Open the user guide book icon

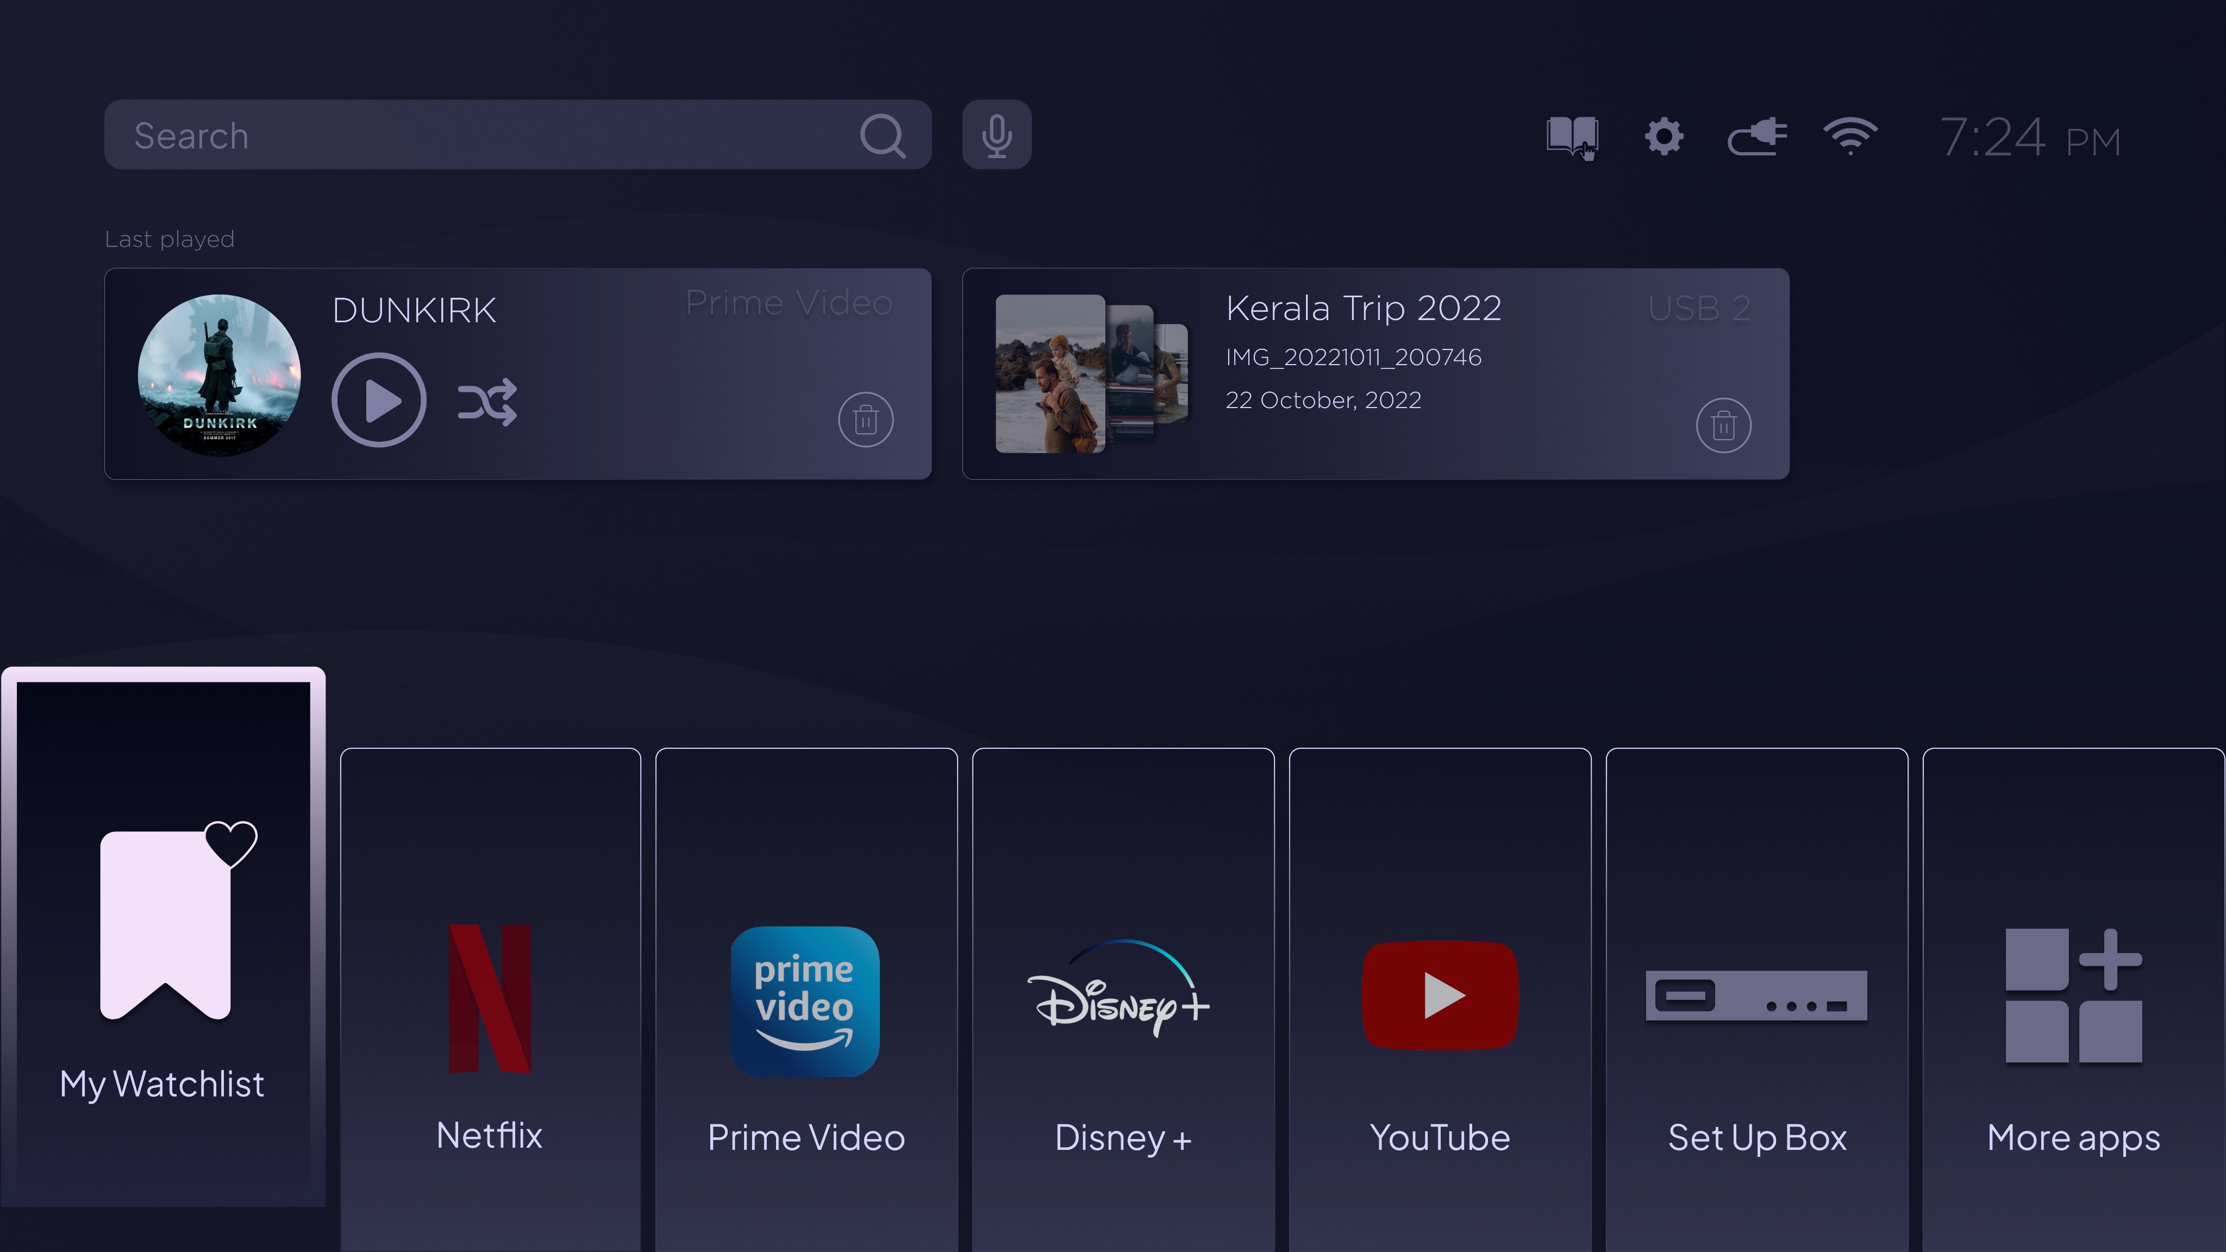pyautogui.click(x=1572, y=137)
